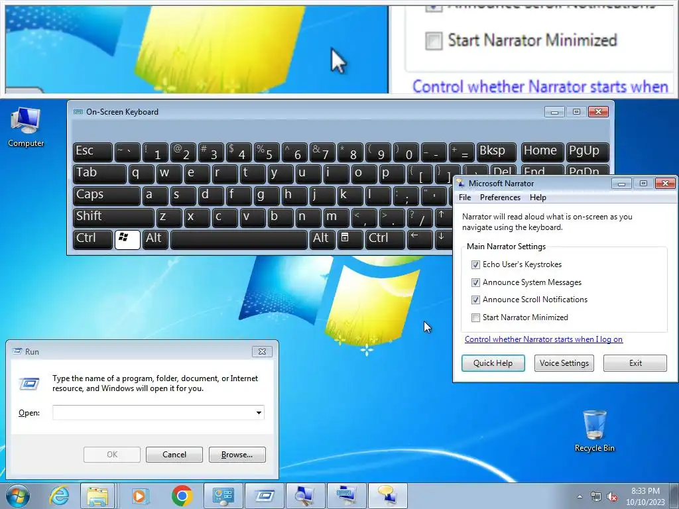Click the Tab key on keyboard
This screenshot has width=679, height=509.
pos(99,174)
